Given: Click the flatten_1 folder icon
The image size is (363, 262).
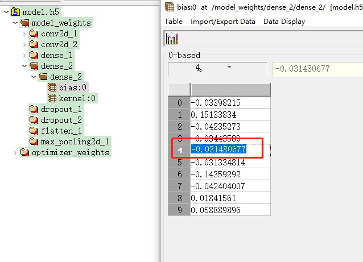Looking at the screenshot, I should point(34,131).
